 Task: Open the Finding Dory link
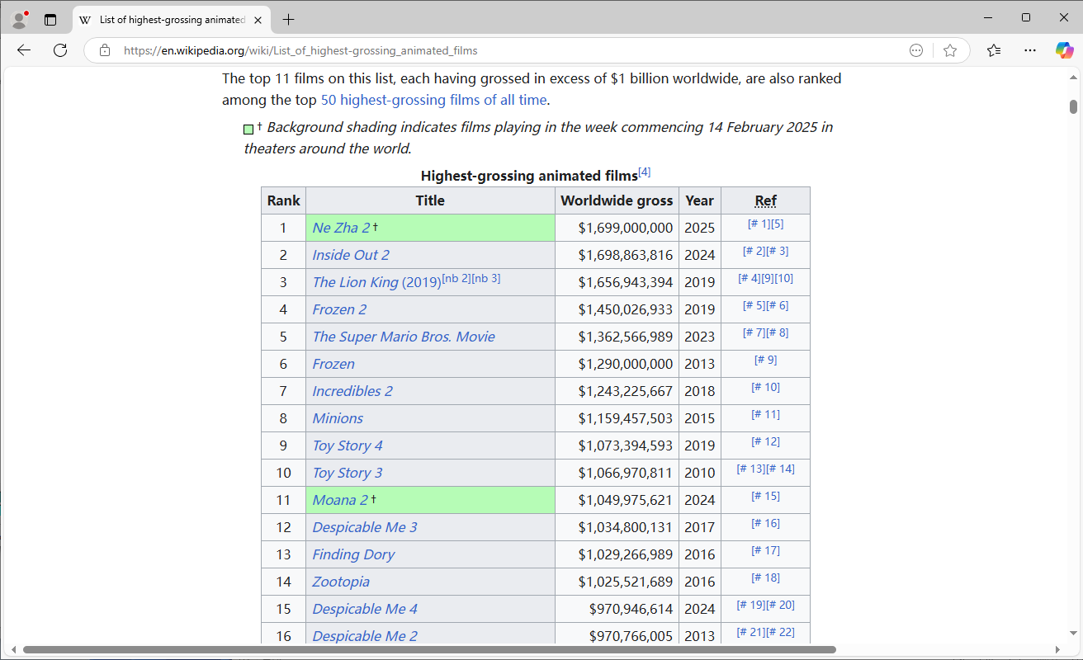coord(353,554)
